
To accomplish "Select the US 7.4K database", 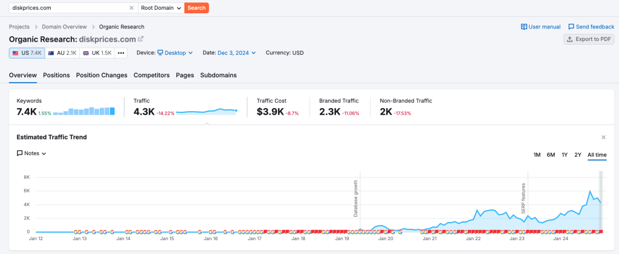I will (x=27, y=52).
